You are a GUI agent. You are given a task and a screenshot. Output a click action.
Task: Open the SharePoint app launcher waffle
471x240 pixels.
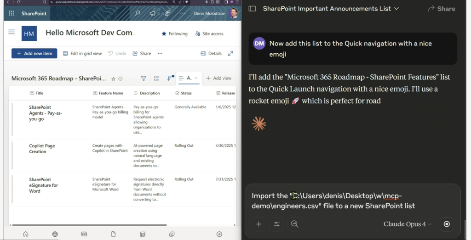pos(11,13)
